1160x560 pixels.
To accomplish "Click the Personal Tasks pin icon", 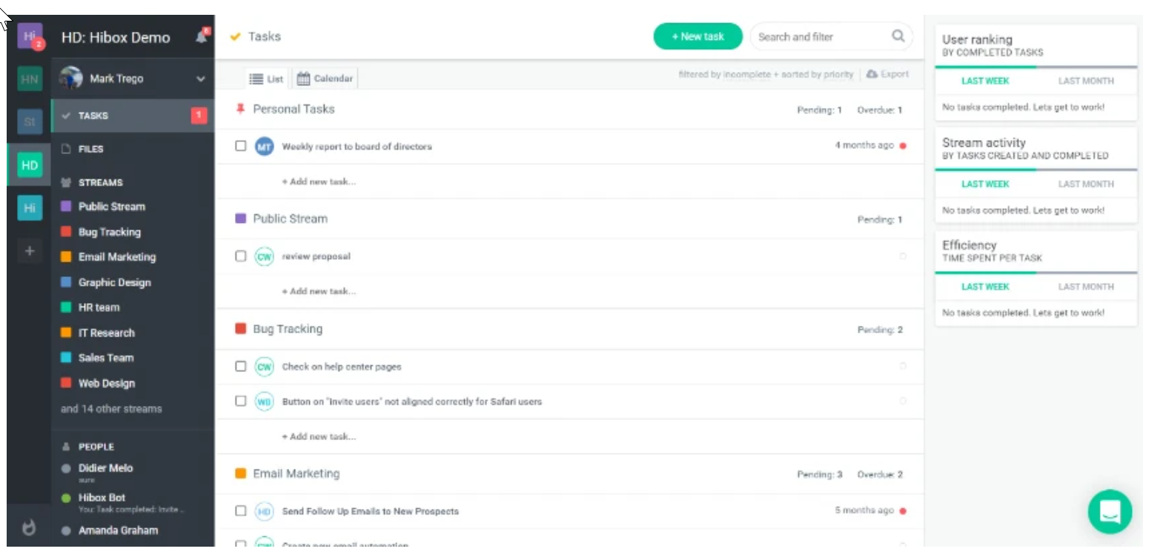I will coord(239,109).
